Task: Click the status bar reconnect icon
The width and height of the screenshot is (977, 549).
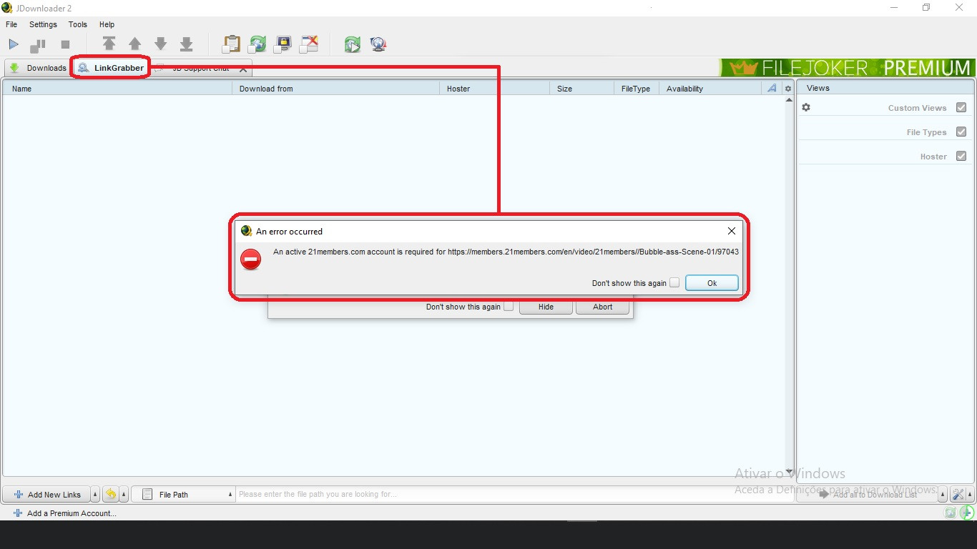Action: 950,513
